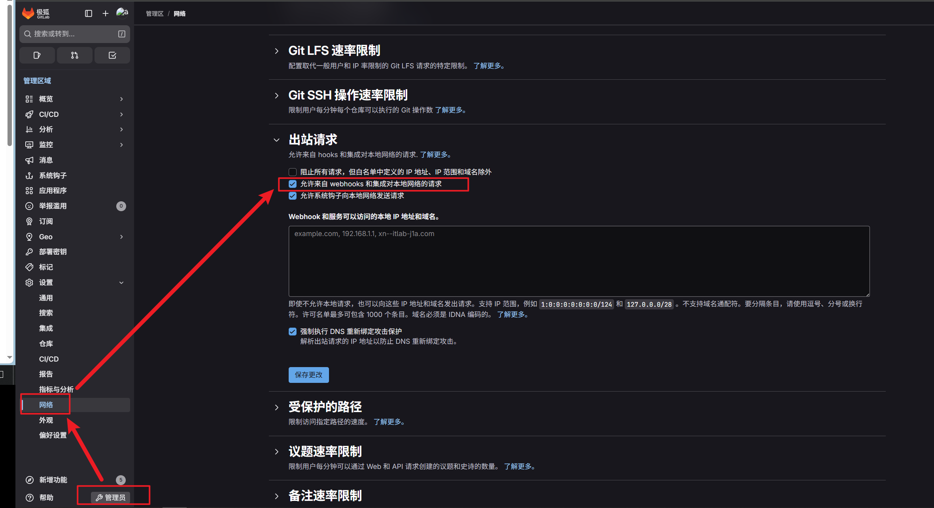Expand the 受保护的路径 section
934x508 pixels.
277,407
